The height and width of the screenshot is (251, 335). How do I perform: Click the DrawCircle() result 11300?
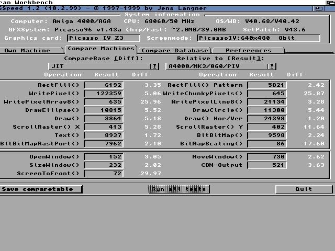[267, 110]
